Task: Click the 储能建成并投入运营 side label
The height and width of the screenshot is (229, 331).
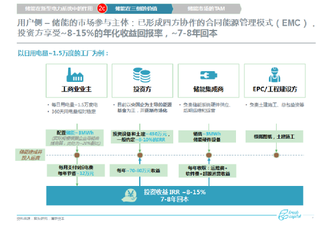Action: point(30,155)
